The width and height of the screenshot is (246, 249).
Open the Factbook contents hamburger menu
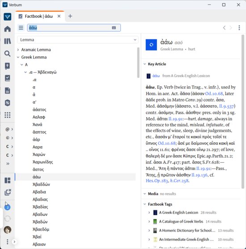pos(21,28)
